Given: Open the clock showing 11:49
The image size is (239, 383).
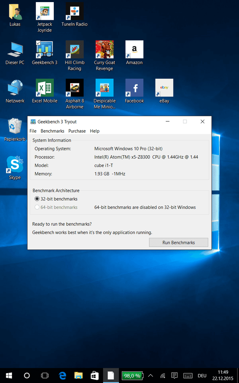Looking at the screenshot, I should (223, 376).
